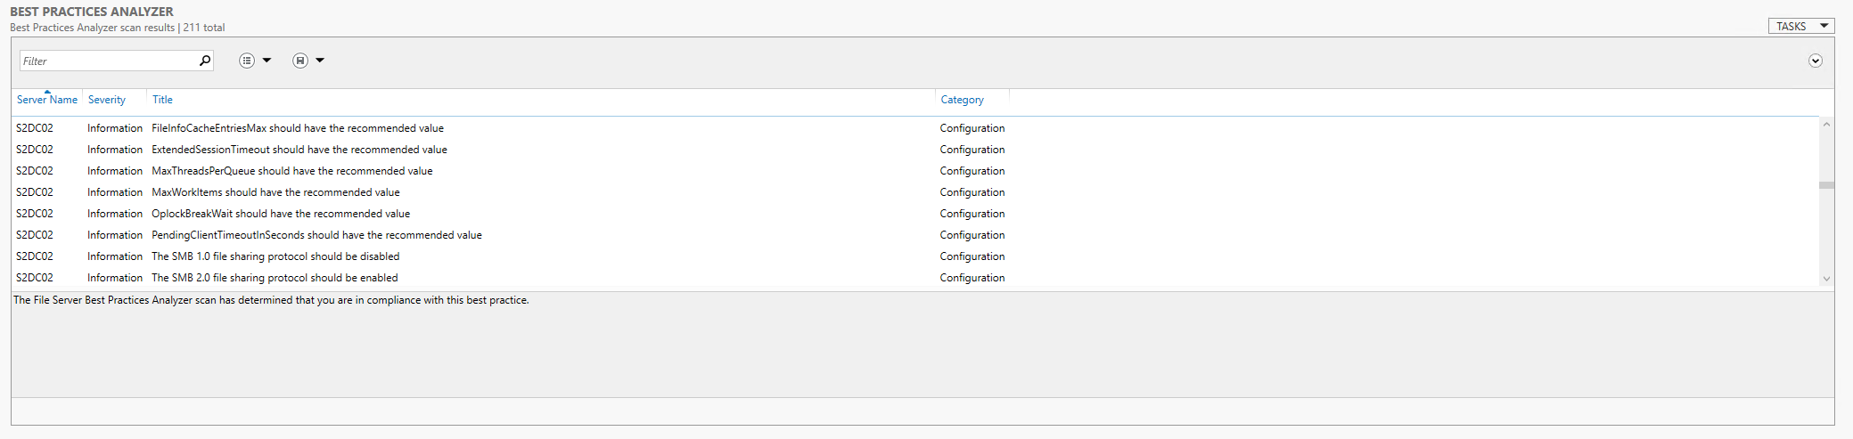Select the SMB 1.0 protocol disabled row
Screen dimensions: 1853x439
click(x=275, y=256)
